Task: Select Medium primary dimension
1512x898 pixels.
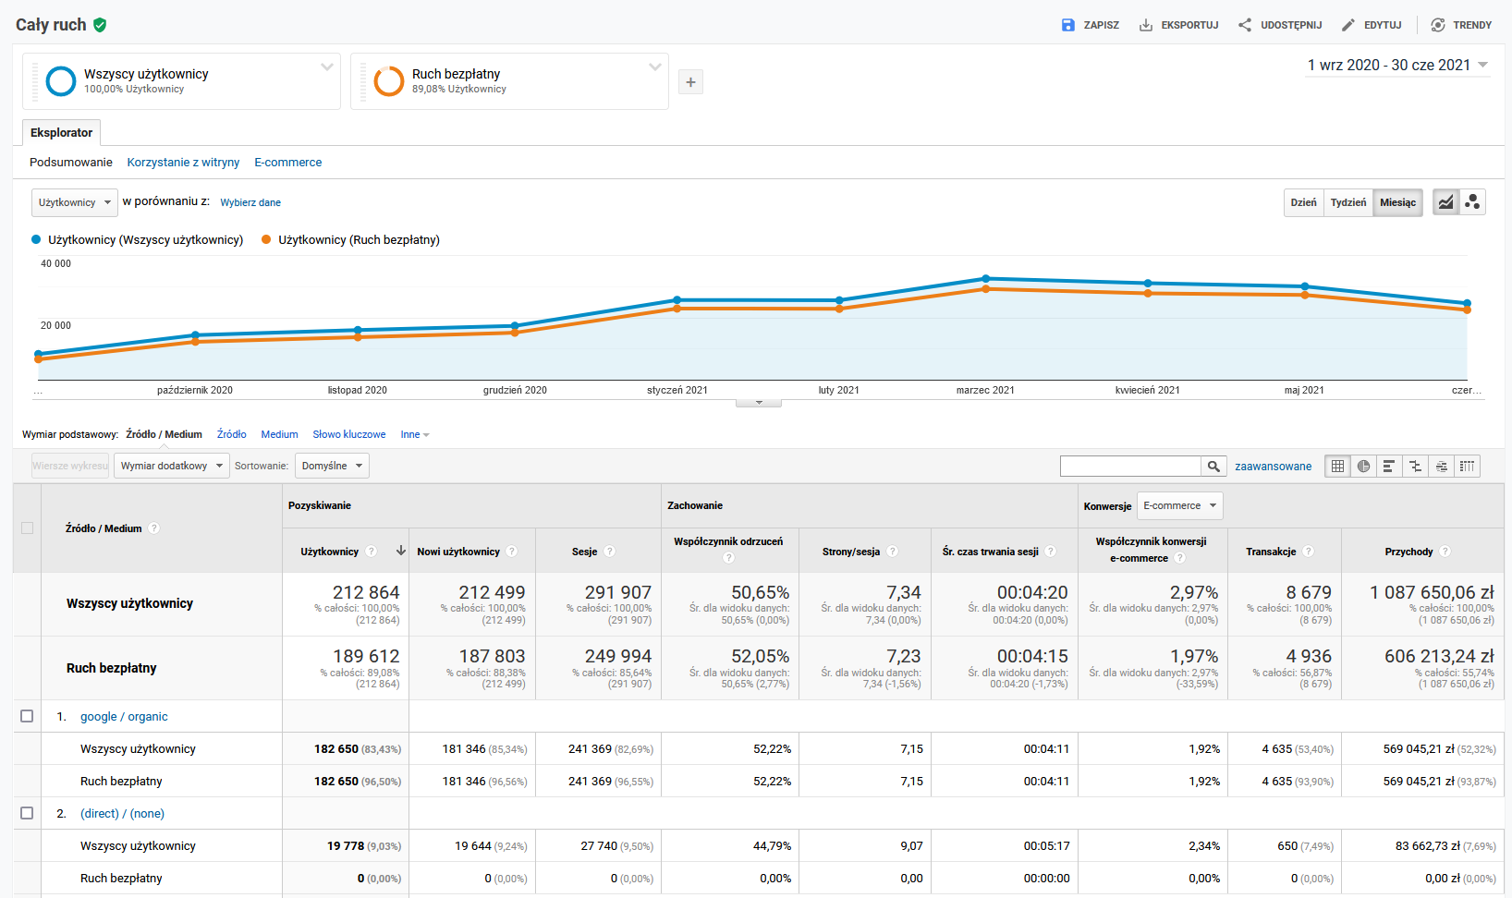Action: click(279, 434)
